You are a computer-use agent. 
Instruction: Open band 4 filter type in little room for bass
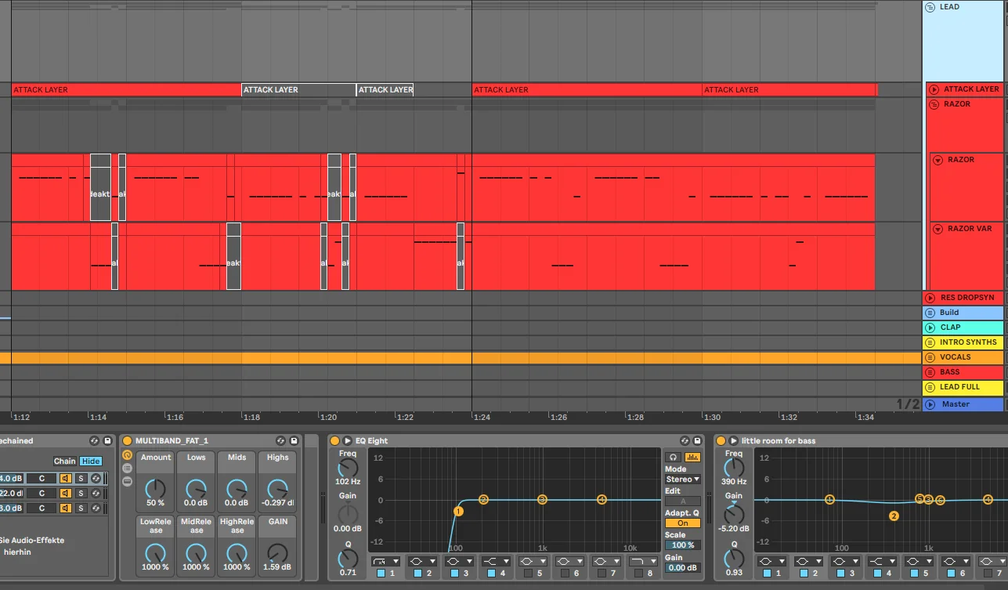tap(881, 562)
